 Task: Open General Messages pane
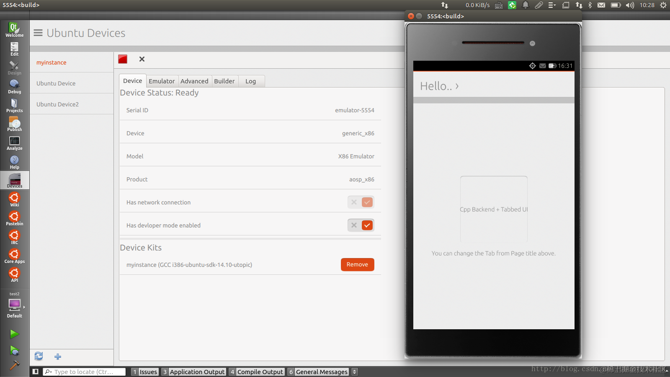point(318,372)
